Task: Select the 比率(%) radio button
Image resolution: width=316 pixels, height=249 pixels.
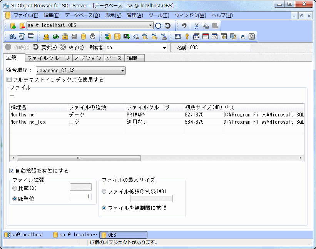Action: pos(15,189)
